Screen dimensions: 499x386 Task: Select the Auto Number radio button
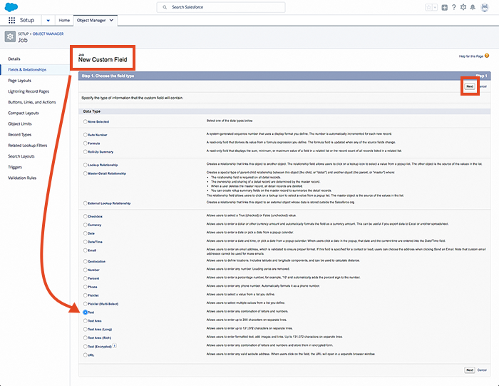coord(86,135)
